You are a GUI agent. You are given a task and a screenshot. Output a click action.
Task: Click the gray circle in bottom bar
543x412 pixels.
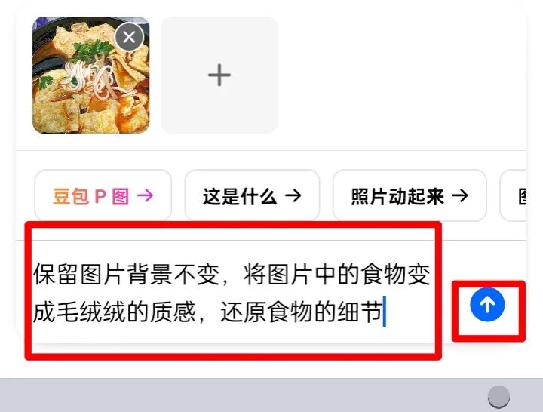(499, 396)
